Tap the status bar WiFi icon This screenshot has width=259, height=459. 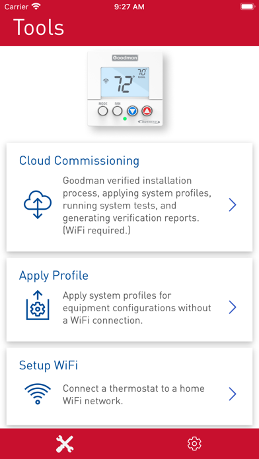coord(36,7)
